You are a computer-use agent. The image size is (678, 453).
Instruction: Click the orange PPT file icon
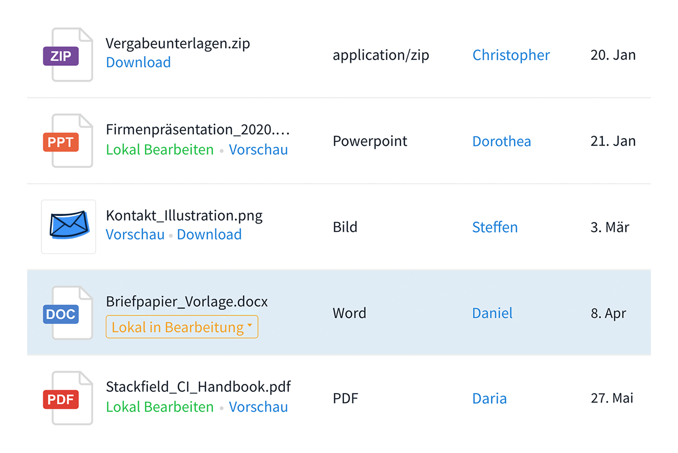[68, 141]
